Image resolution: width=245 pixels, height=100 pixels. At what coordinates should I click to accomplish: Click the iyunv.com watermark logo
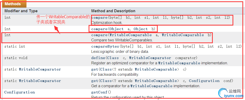(231, 93)
